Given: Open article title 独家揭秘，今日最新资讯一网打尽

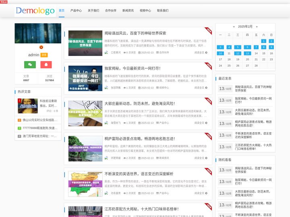Looking at the screenshot, I should (x=133, y=68).
